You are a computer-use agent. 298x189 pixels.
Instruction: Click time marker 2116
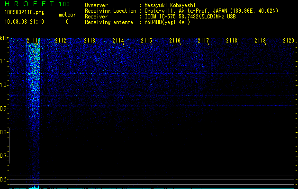[x=175, y=41]
